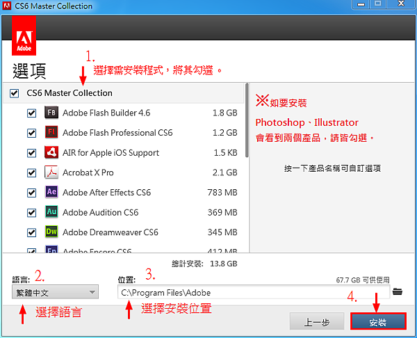Click the Dreamweaver Dw icon
417x338 pixels.
pyautogui.click(x=51, y=232)
